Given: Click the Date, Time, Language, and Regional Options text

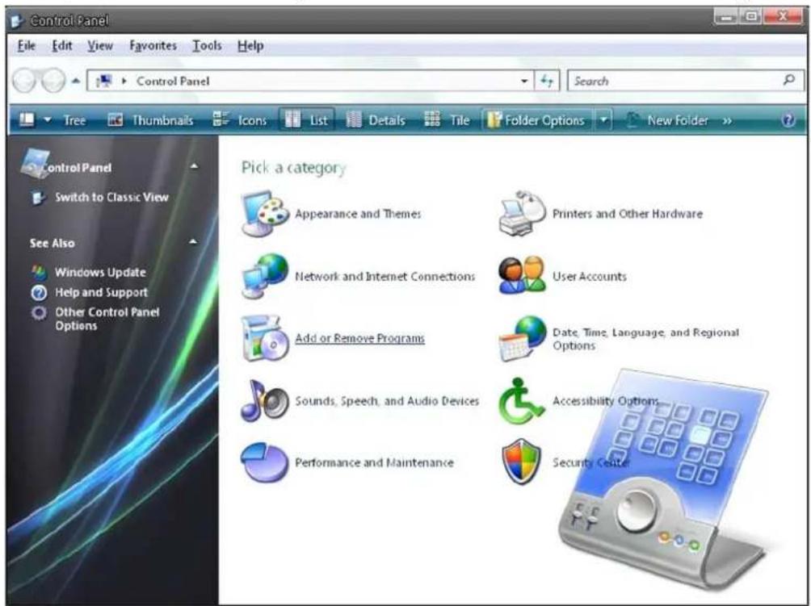Looking at the screenshot, I should (x=645, y=339).
